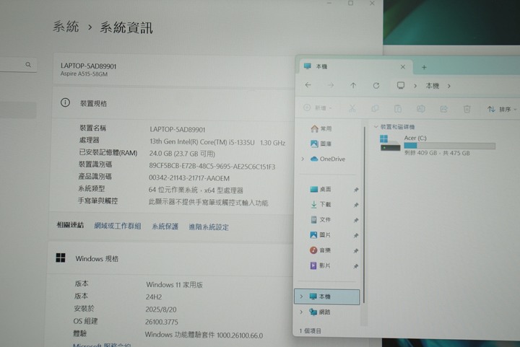Click Aspire A515-58GM model name

point(84,74)
